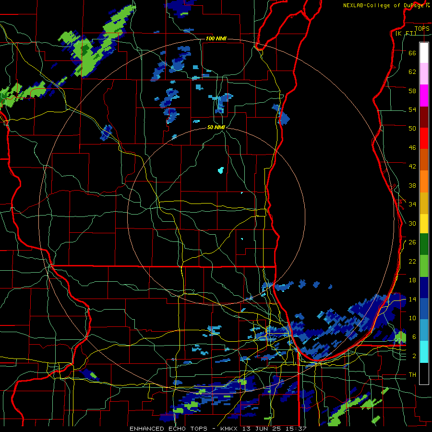Click the legend value 38

click(412, 185)
